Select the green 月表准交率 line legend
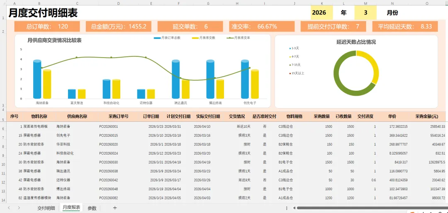The image size is (448, 213). pos(230,38)
